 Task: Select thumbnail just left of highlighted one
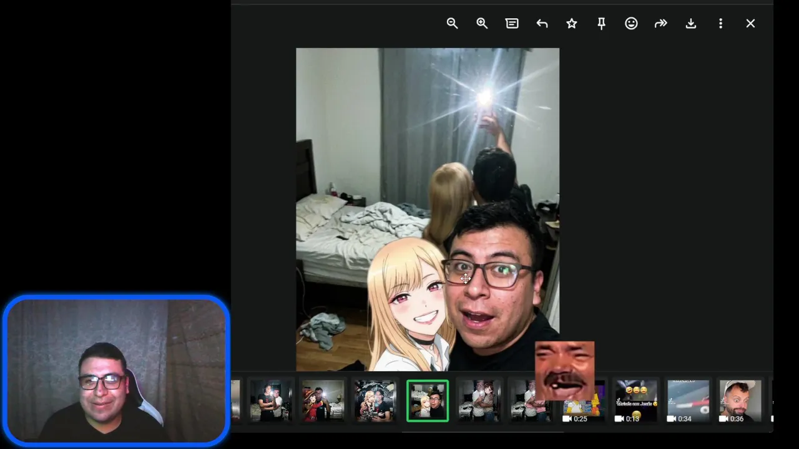tap(375, 401)
